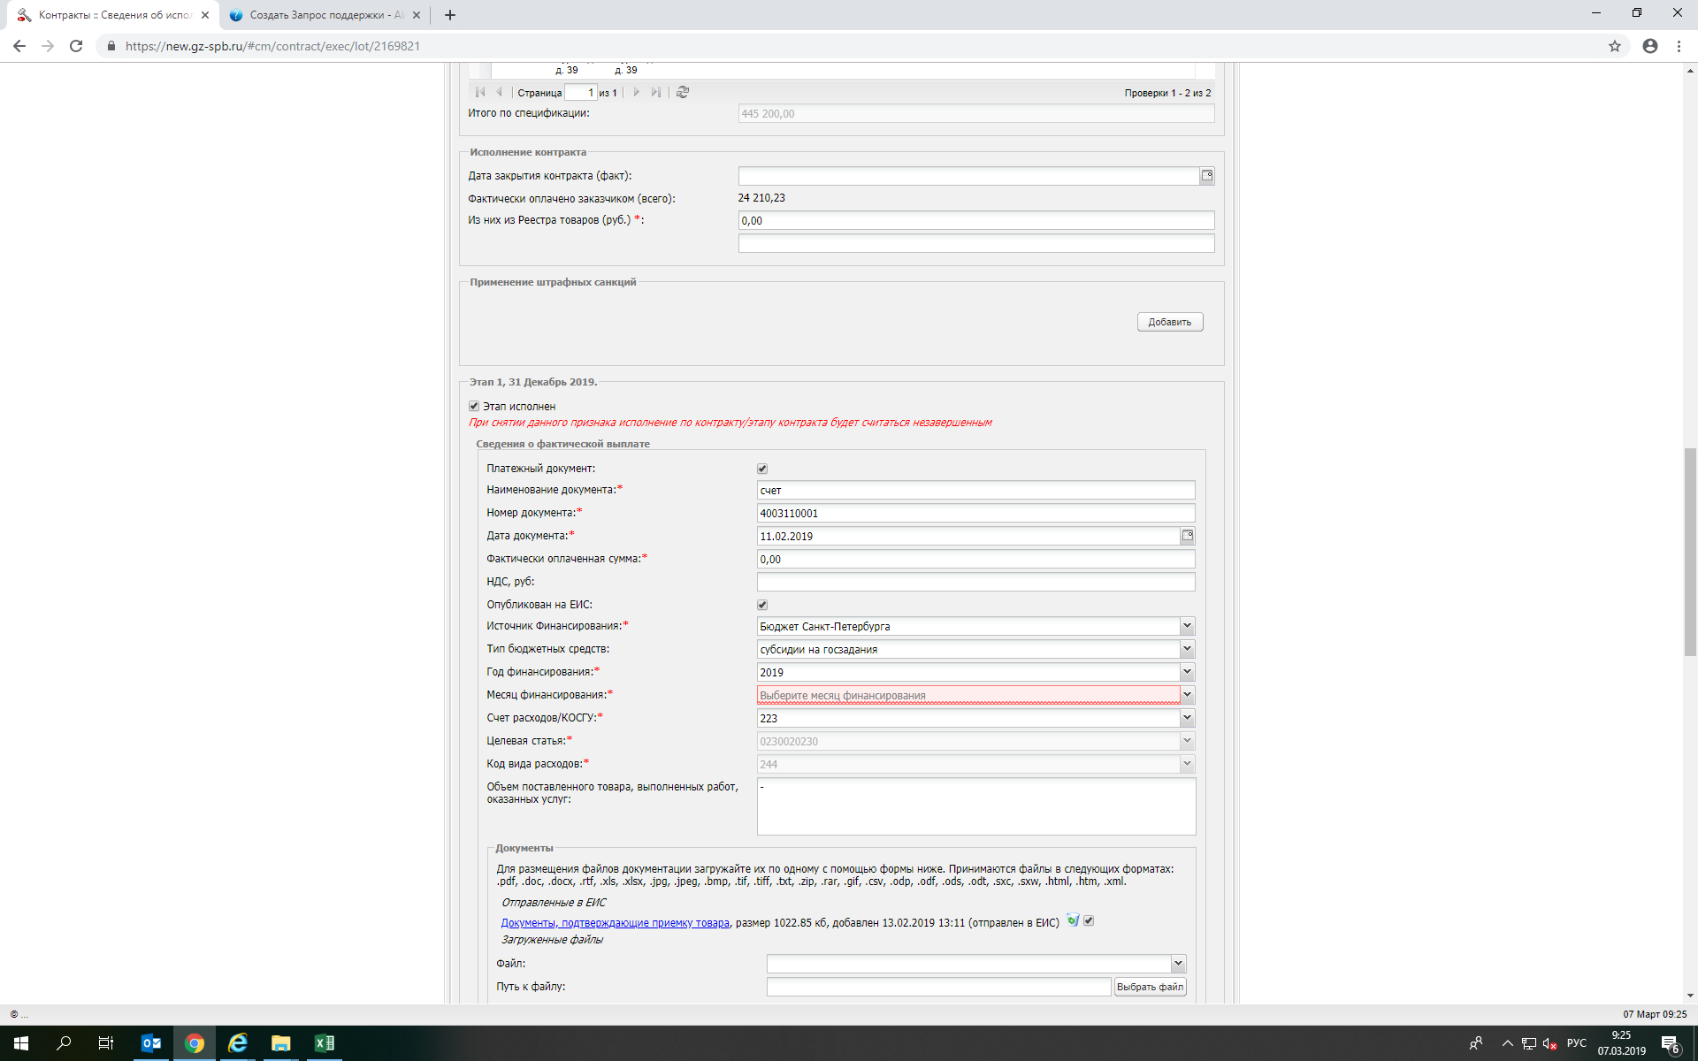Open Excel from the taskbar
The height and width of the screenshot is (1061, 1698).
click(x=324, y=1043)
